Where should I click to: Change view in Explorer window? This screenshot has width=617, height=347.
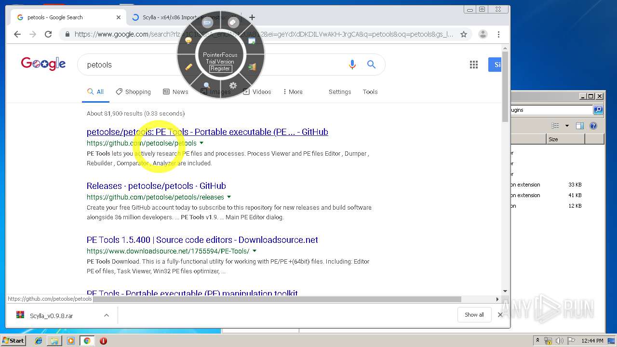(x=555, y=126)
